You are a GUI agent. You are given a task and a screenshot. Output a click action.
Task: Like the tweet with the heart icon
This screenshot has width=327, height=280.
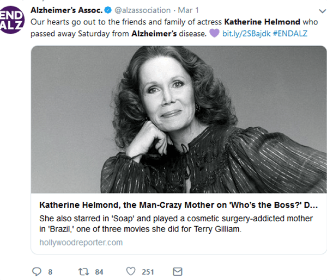point(131,271)
